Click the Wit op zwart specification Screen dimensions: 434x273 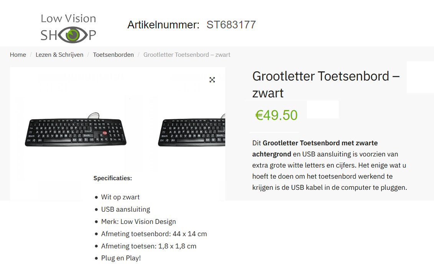[120, 197]
